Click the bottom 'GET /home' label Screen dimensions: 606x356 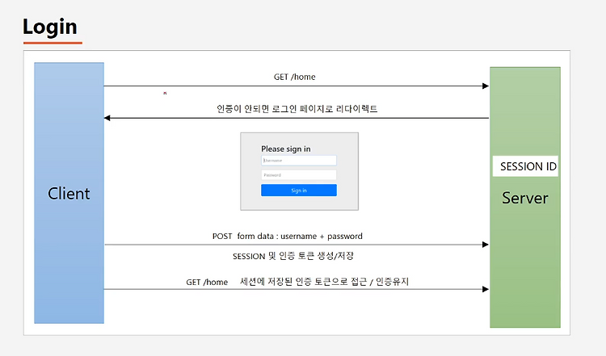tap(207, 283)
